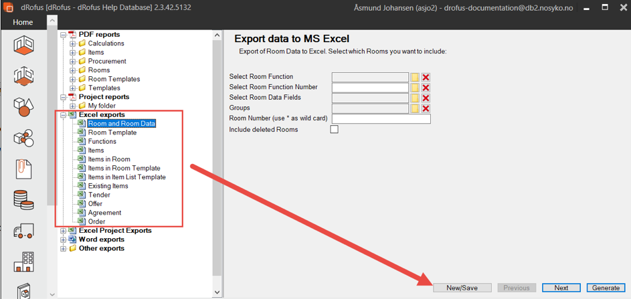The width and height of the screenshot is (631, 299).
Task: Click the Previous button
Action: (517, 288)
